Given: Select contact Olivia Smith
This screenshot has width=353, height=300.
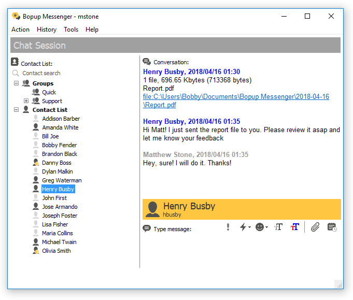Looking at the screenshot, I should [57, 250].
